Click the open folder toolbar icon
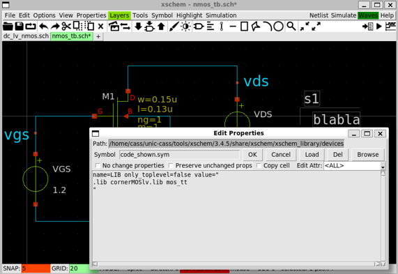Screen dimensions: 398x274 coord(8,26)
